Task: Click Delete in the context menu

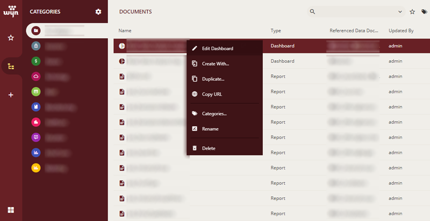Action: point(209,148)
